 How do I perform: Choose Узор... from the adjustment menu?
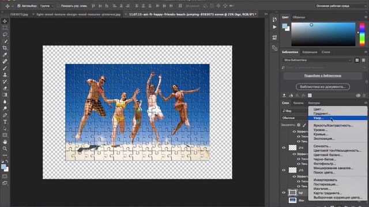338,118
